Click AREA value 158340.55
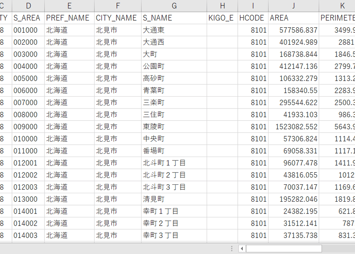Viewport: 355px width, 254px height. [294, 90]
